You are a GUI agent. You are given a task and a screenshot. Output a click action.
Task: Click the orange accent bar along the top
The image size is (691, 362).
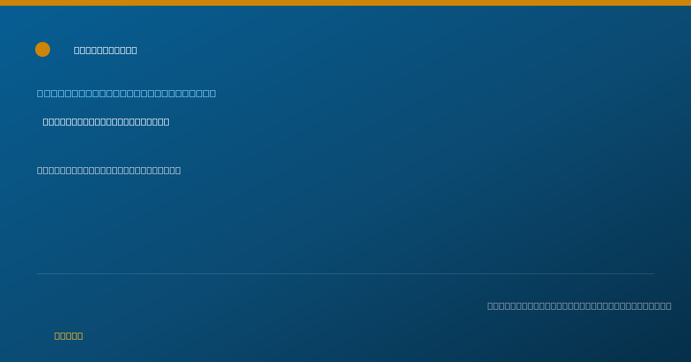[x=345, y=3]
